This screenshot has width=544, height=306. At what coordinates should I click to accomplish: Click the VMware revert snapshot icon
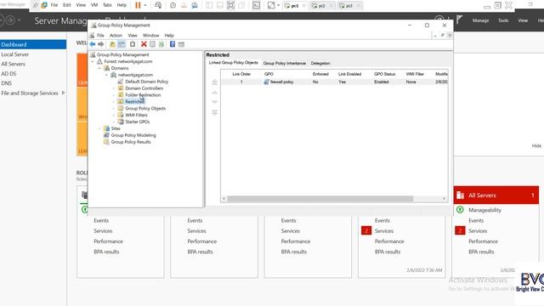[x=184, y=5]
